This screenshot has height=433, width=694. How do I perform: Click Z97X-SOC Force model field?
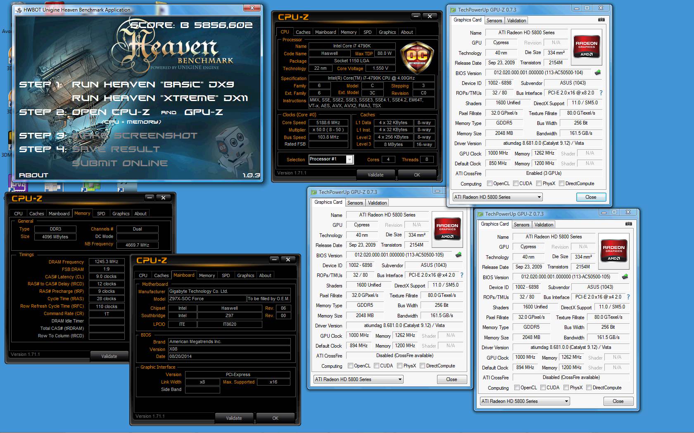tap(207, 299)
